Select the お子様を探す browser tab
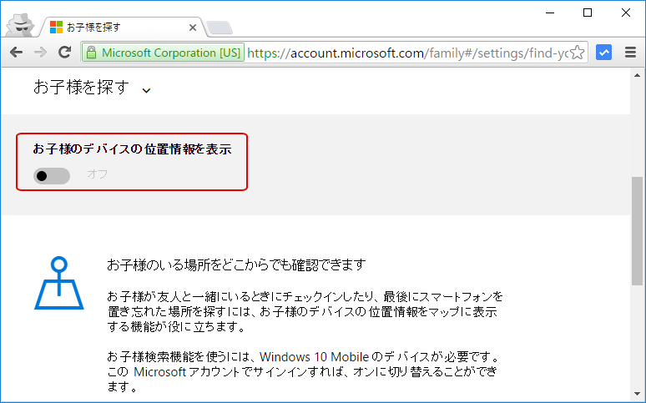 [x=122, y=28]
